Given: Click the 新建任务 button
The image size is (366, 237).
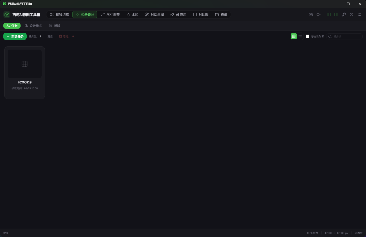Looking at the screenshot, I should (15, 36).
